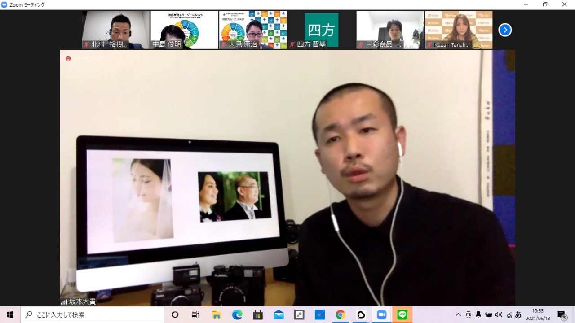This screenshot has height=323, width=575.
Task: Toggle the Japanese IME あ input mode
Action: [x=518, y=314]
